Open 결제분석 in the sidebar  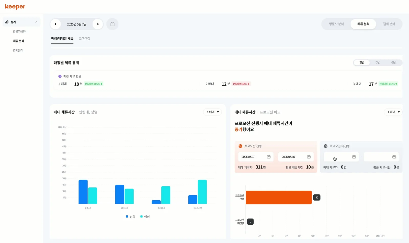18,51
